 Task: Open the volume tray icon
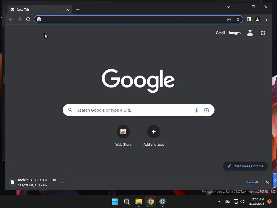tap(242, 201)
